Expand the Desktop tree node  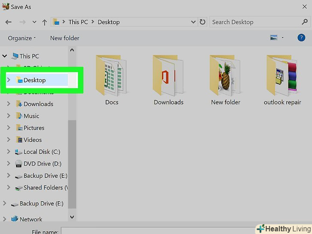point(9,80)
